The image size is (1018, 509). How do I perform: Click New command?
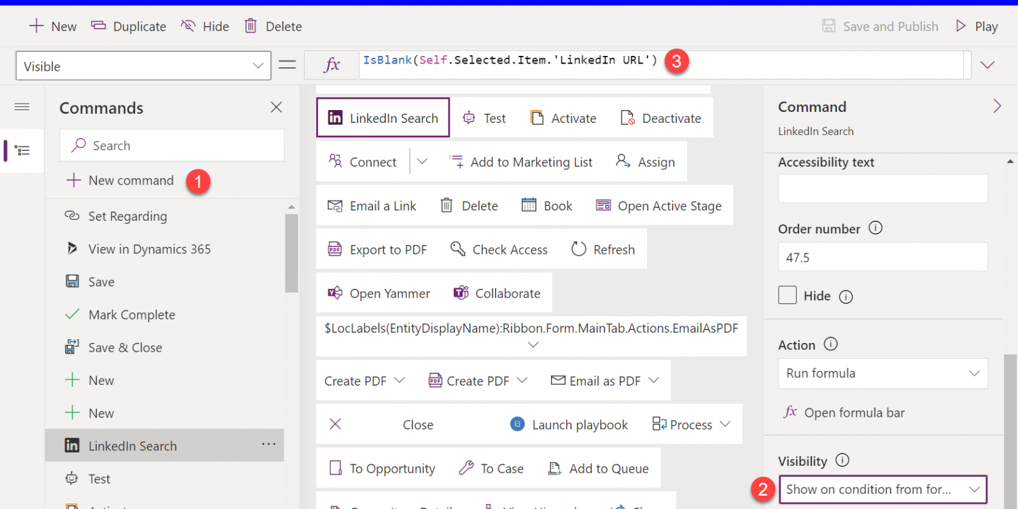click(120, 181)
